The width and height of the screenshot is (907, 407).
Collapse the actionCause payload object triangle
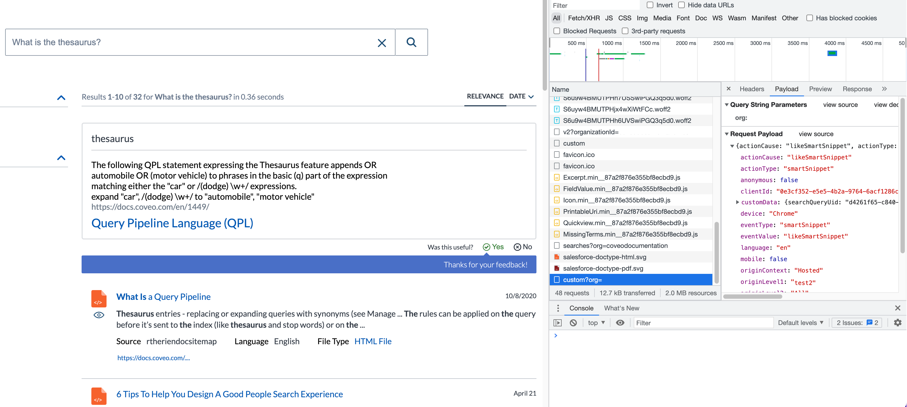732,146
